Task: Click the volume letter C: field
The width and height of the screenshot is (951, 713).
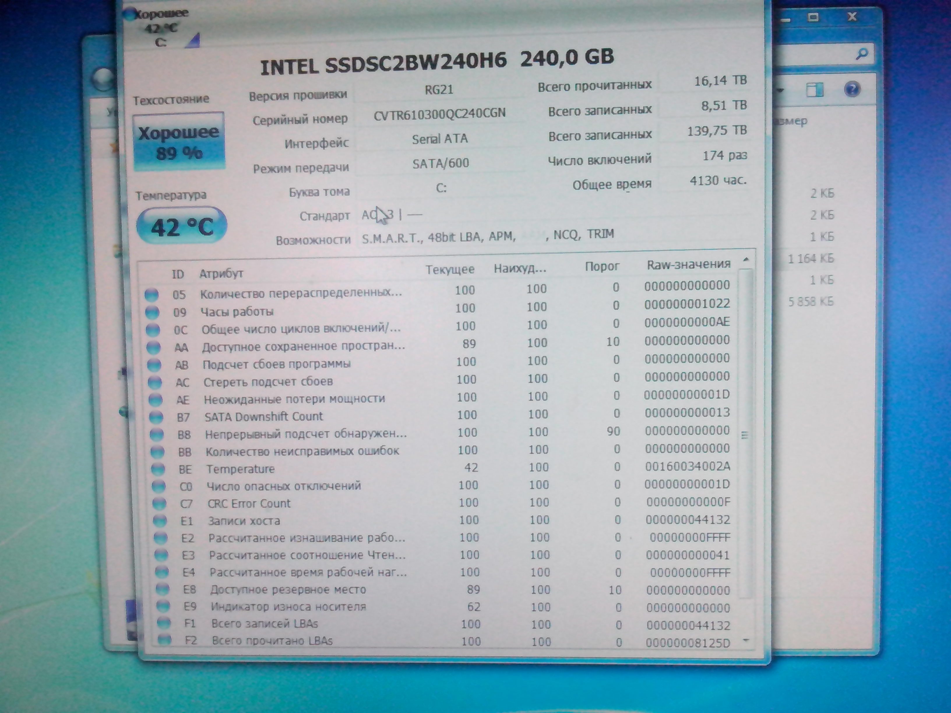Action: coord(441,188)
